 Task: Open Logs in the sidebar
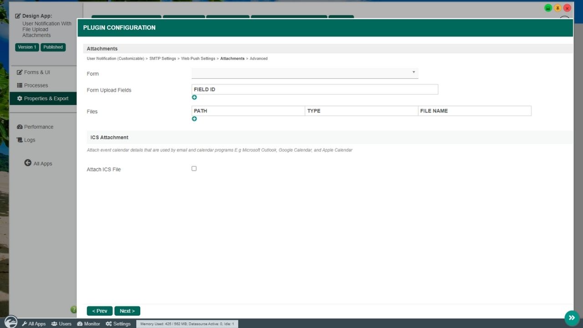29,140
